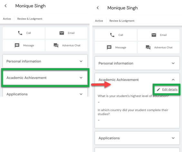182x152 pixels.
Task: Tap the back arrow in left panel
Action: 5,6
